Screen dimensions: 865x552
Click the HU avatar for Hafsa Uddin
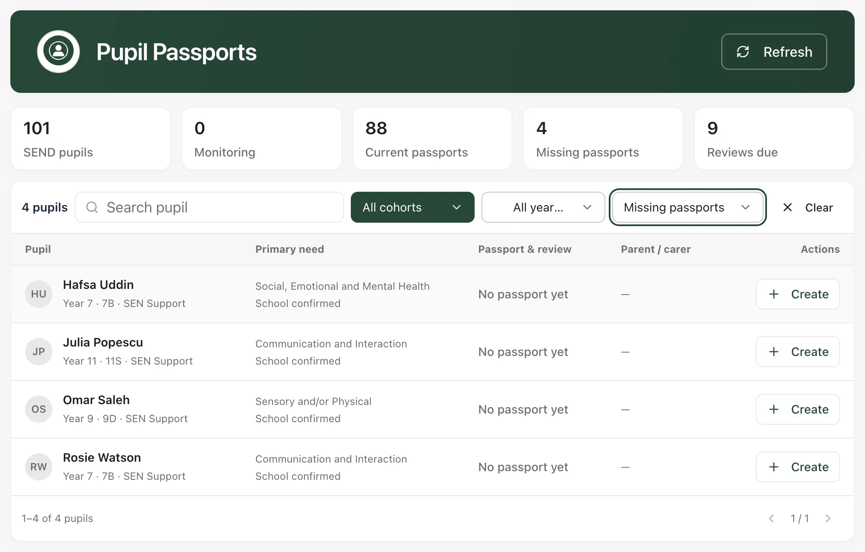(x=39, y=294)
